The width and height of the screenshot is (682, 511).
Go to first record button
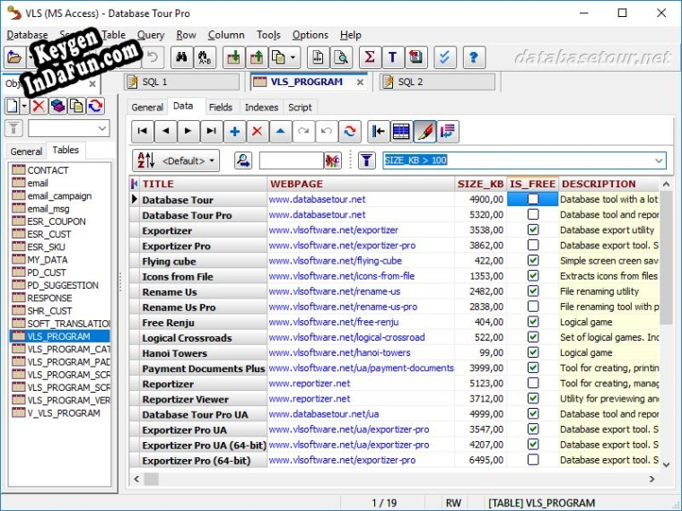pyautogui.click(x=142, y=131)
